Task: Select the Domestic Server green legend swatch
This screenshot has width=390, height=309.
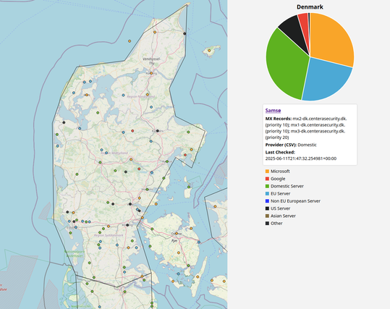Action: point(267,186)
